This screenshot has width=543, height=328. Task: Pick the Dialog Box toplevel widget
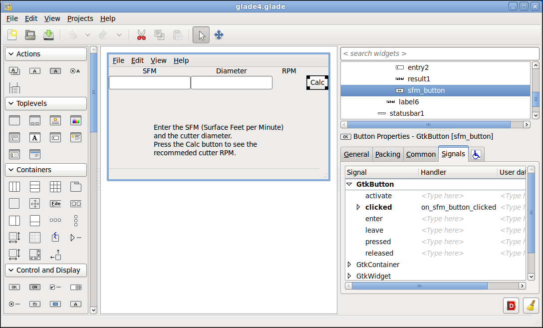coord(34,120)
